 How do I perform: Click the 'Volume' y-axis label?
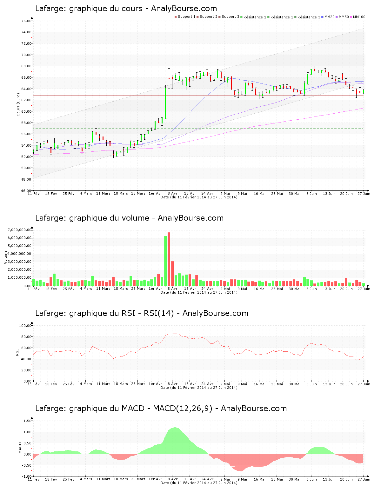coord(6,257)
